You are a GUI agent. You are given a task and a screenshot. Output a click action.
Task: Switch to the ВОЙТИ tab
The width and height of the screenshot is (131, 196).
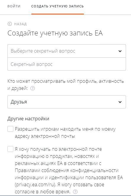[x=14, y=6]
